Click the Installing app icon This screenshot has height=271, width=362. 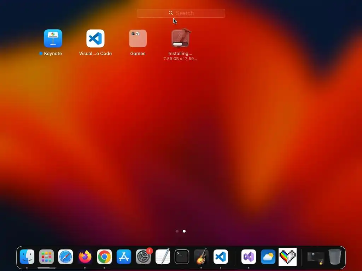(180, 38)
